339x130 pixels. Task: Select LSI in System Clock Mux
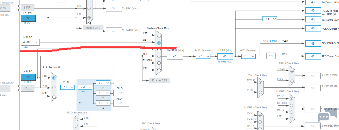(x=159, y=70)
